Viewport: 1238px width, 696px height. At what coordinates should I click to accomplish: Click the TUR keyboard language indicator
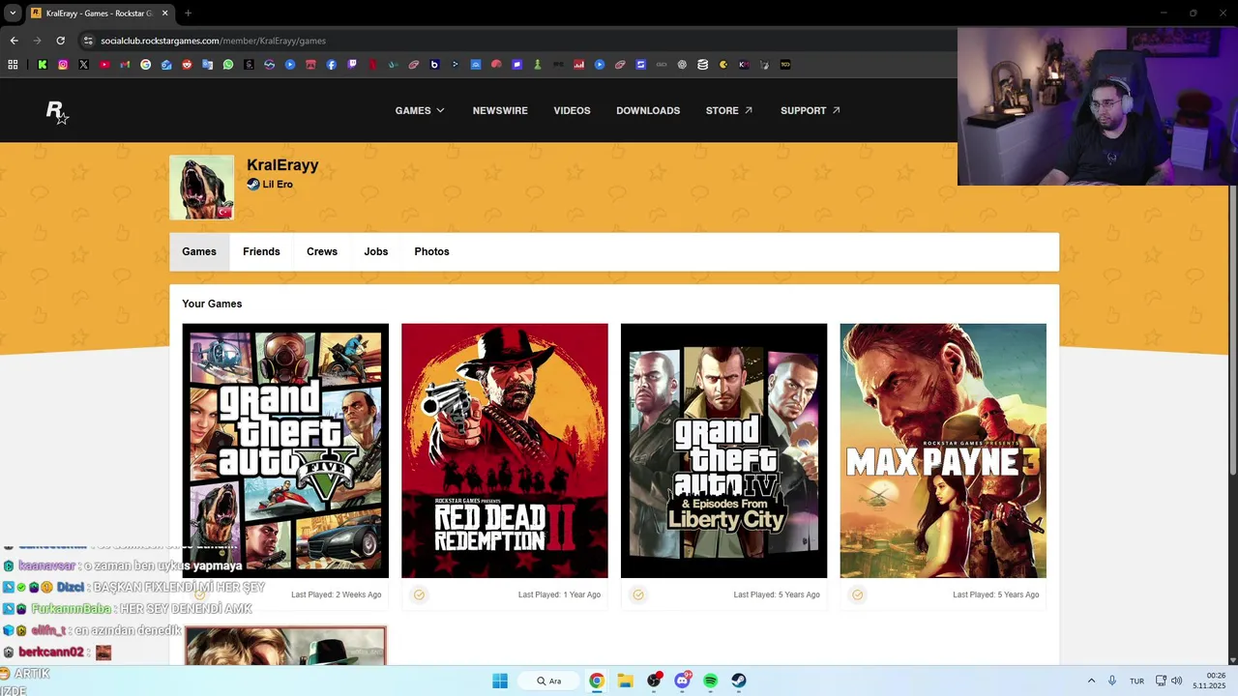coord(1136,681)
